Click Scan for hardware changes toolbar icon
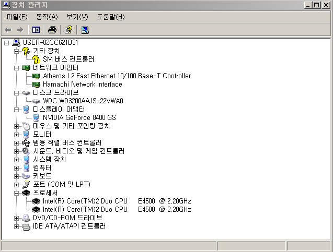Viewport: 333px width, 252px height. 85,30
